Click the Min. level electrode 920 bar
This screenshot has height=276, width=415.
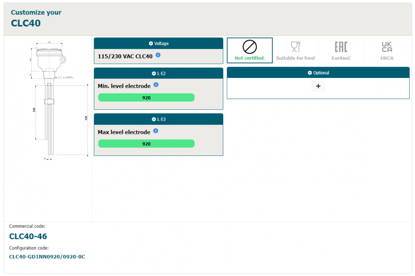pos(146,98)
